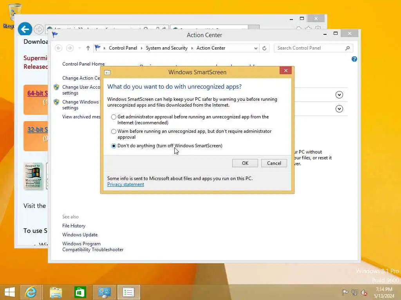Open View archived messages link
This screenshot has height=300, width=401.
coord(81,116)
